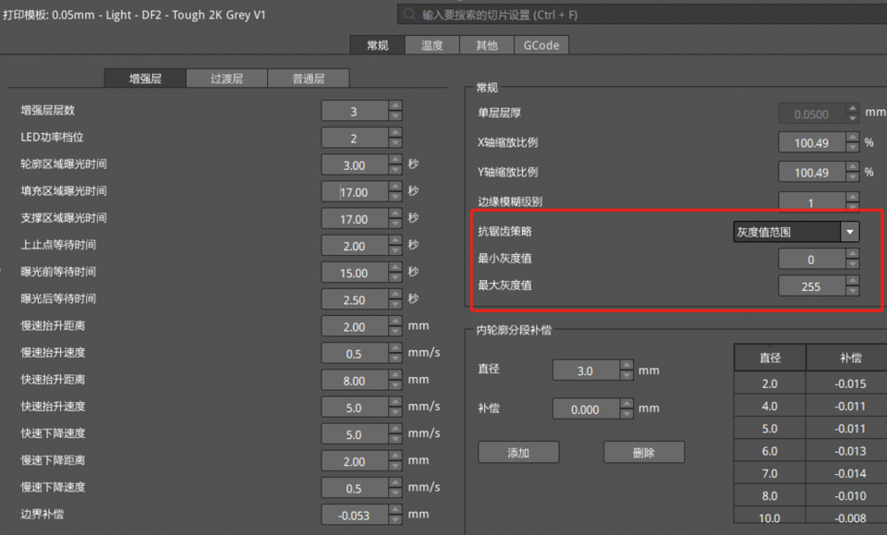887x535 pixels.
Task: Click the 快速抬升速度 value field
Action: click(355, 407)
